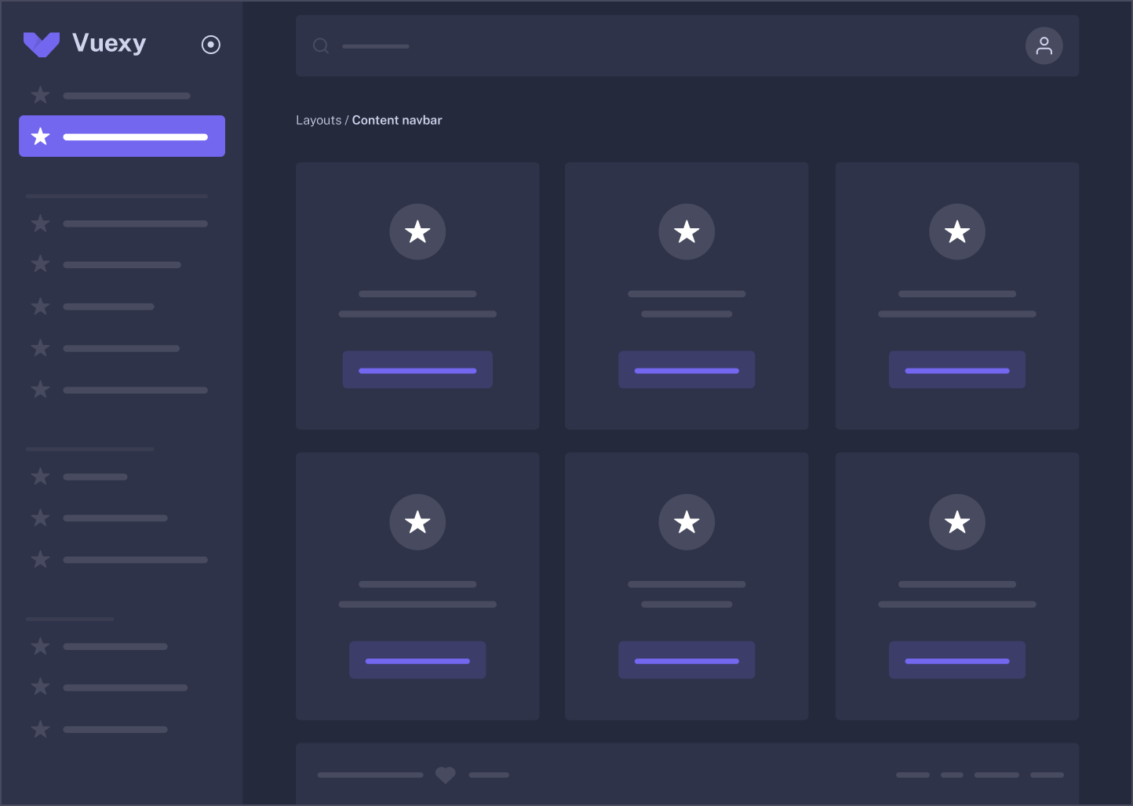
Task: Select the highlighted active sidebar menu item
Action: 122,136
